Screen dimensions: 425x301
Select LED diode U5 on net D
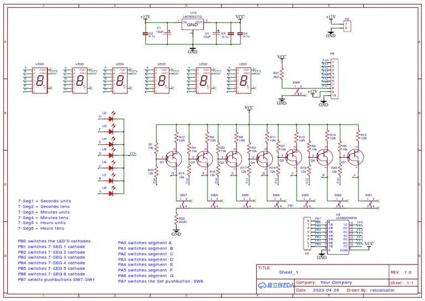[111, 155]
